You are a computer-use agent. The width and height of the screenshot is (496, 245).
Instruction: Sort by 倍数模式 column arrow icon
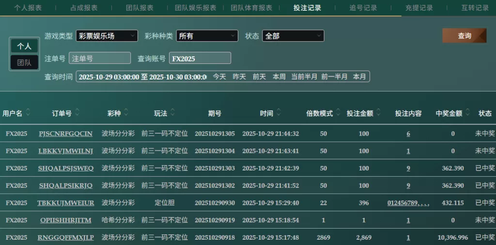(338, 113)
